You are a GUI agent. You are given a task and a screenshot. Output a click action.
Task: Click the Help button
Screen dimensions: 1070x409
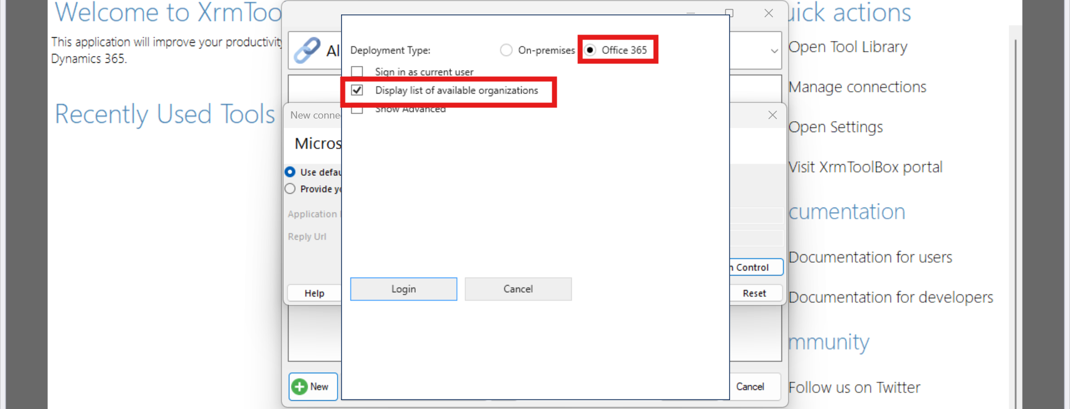click(314, 293)
